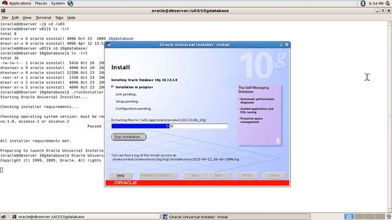The image size is (392, 220).
Task: Open the terminal Tabs menu
Action: coord(59,18)
